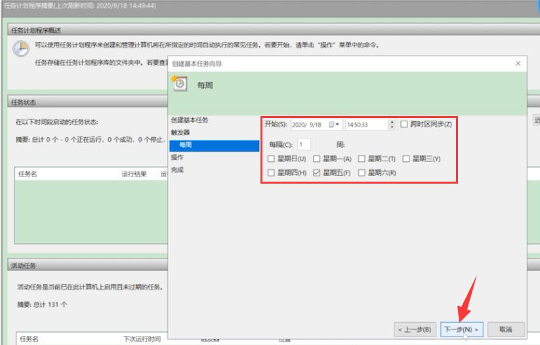Collapse the 活动任务 section header
This screenshot has width=540, height=345.
click(87, 266)
